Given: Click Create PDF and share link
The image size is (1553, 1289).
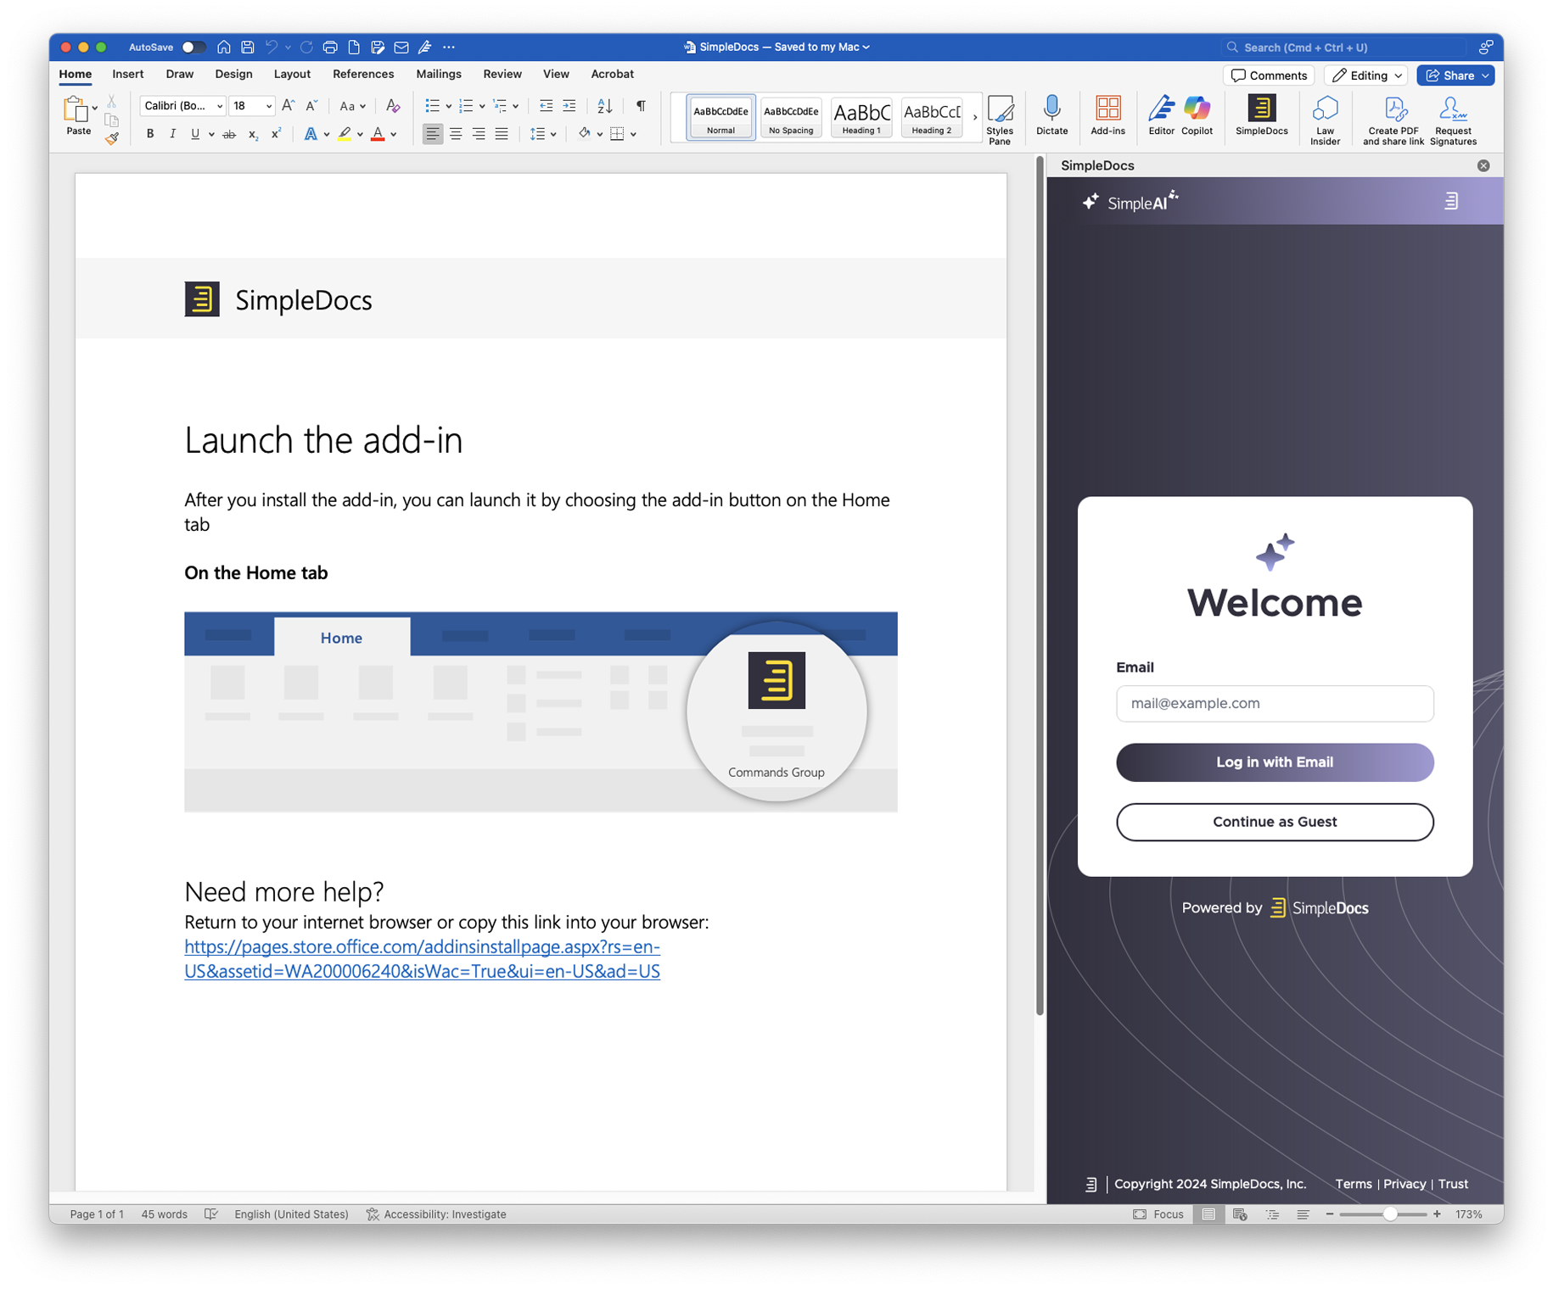Looking at the screenshot, I should tap(1393, 120).
